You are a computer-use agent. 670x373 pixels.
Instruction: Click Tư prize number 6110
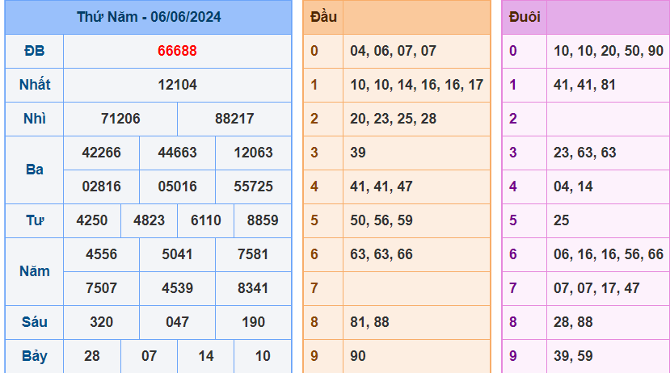point(206,220)
